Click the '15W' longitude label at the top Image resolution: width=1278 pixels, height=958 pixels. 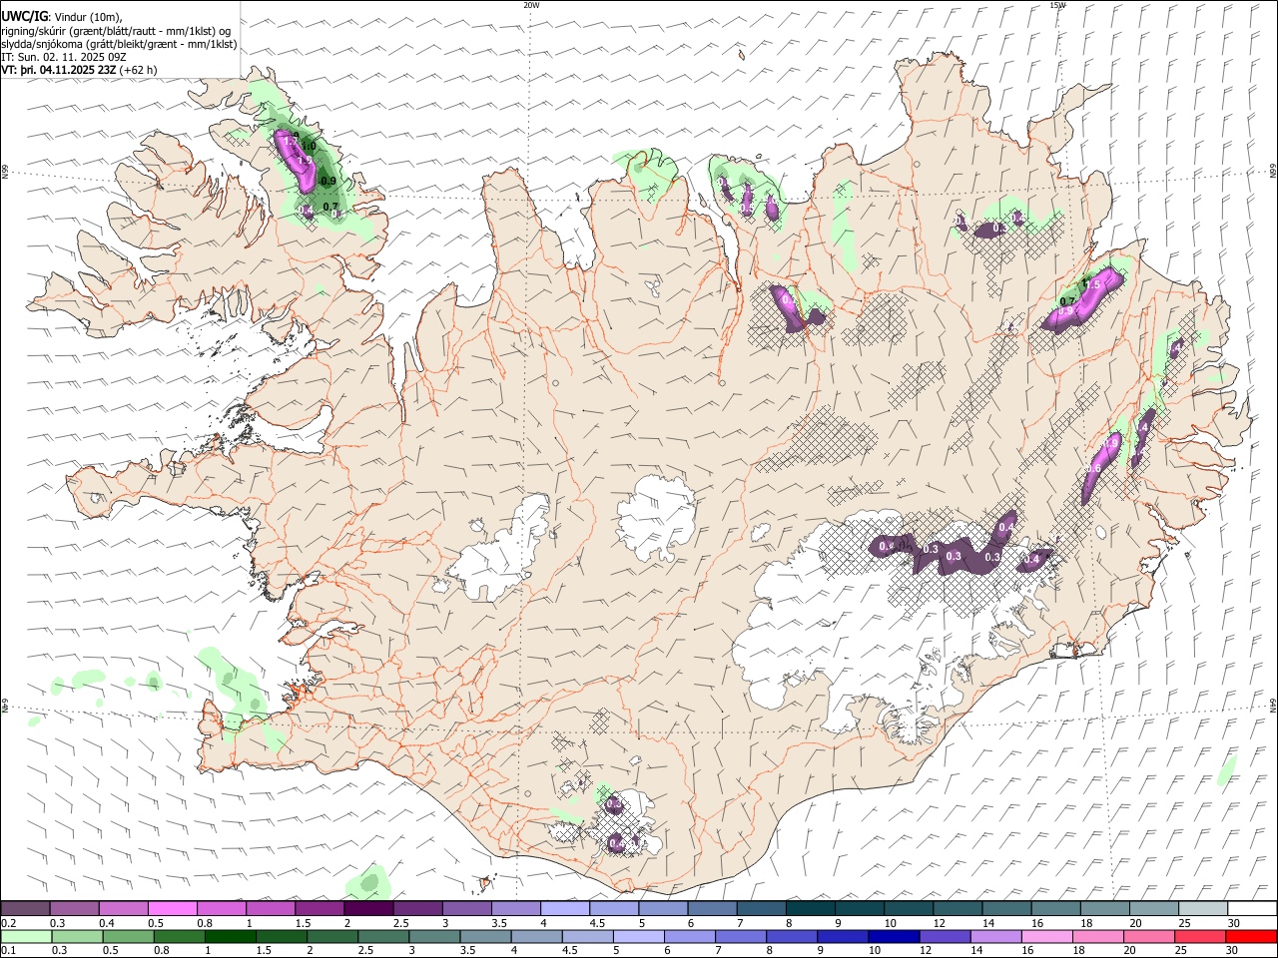coord(1057,5)
